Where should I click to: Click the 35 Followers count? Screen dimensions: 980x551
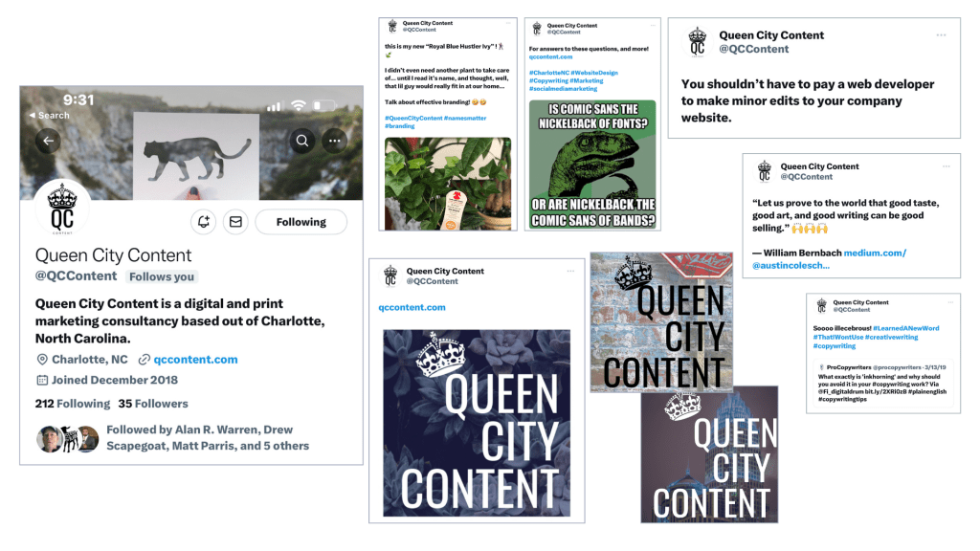point(153,404)
